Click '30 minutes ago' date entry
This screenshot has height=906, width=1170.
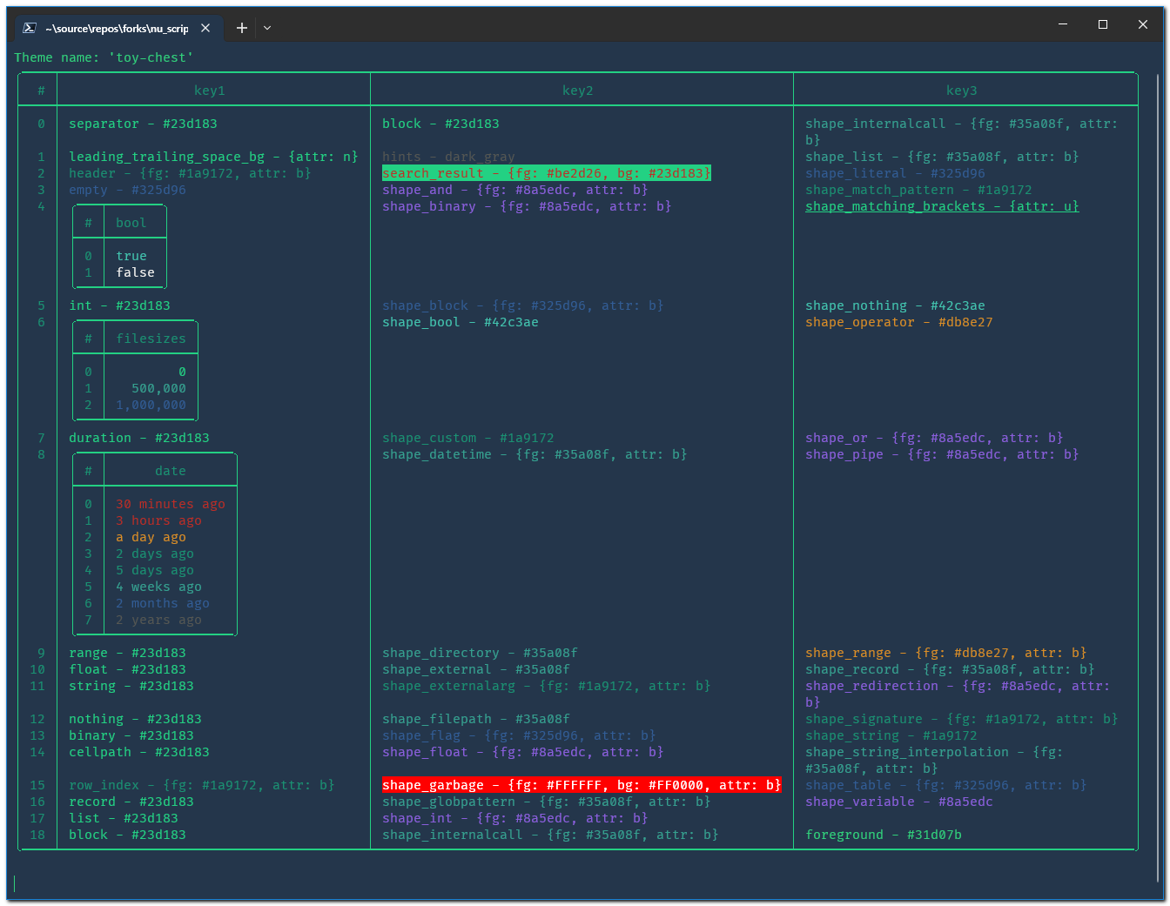coord(171,504)
